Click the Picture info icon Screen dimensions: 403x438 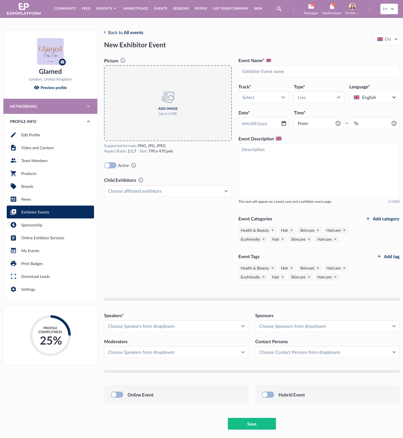click(x=123, y=60)
